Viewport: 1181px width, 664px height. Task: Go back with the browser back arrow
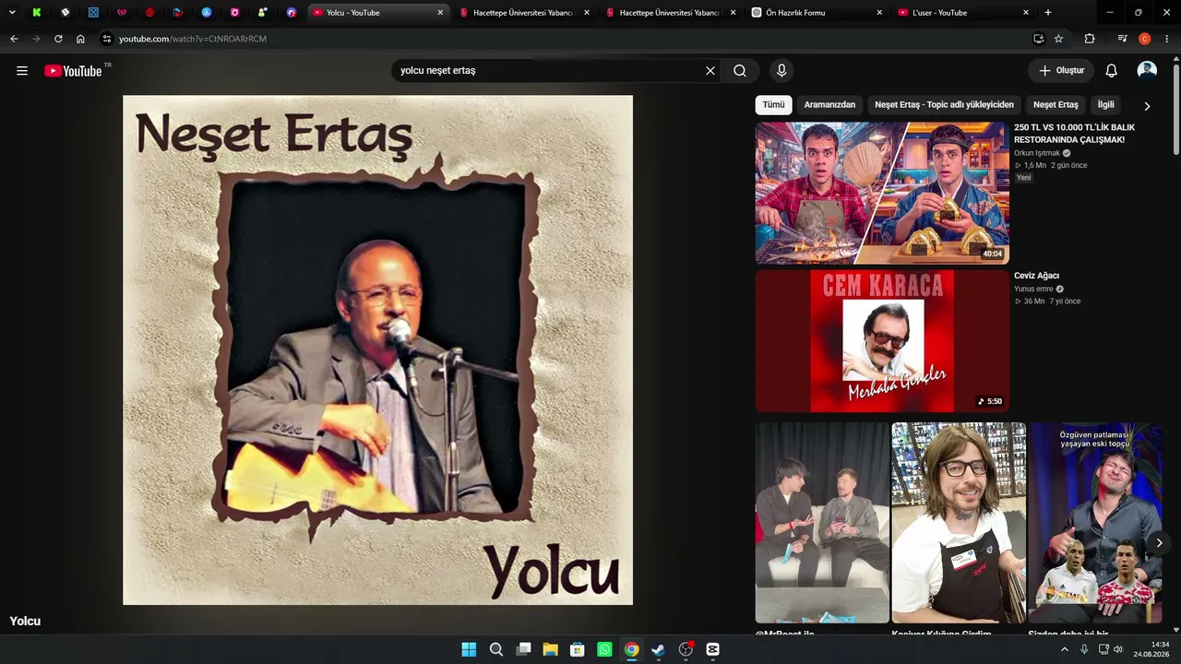14,39
